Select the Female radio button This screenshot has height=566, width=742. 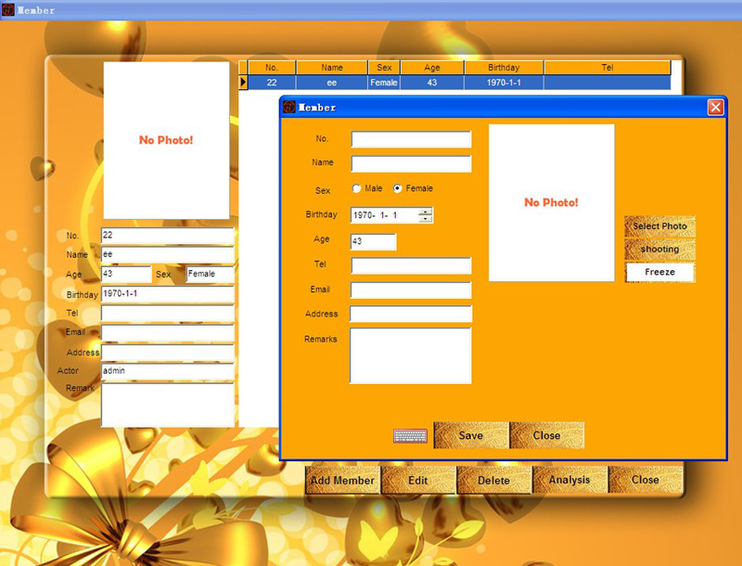point(398,188)
